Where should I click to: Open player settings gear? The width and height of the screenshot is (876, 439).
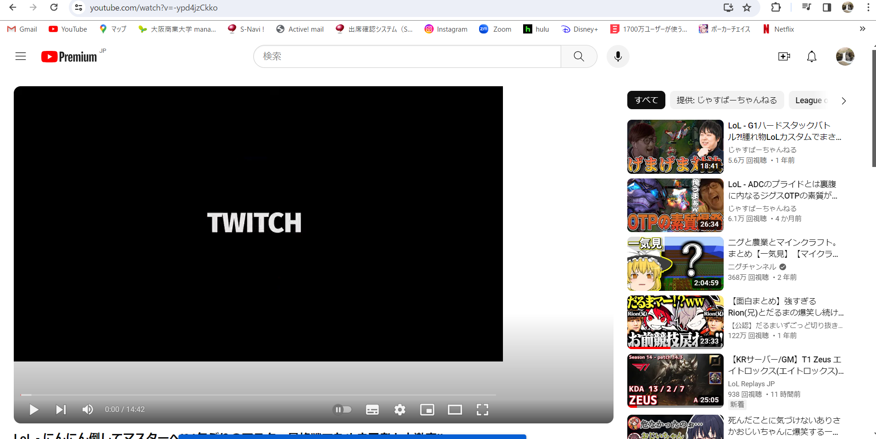click(x=400, y=409)
